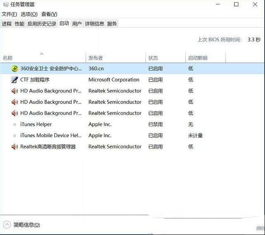
Task: Switch to the 应用历史记录 tab
Action: [x=42, y=24]
